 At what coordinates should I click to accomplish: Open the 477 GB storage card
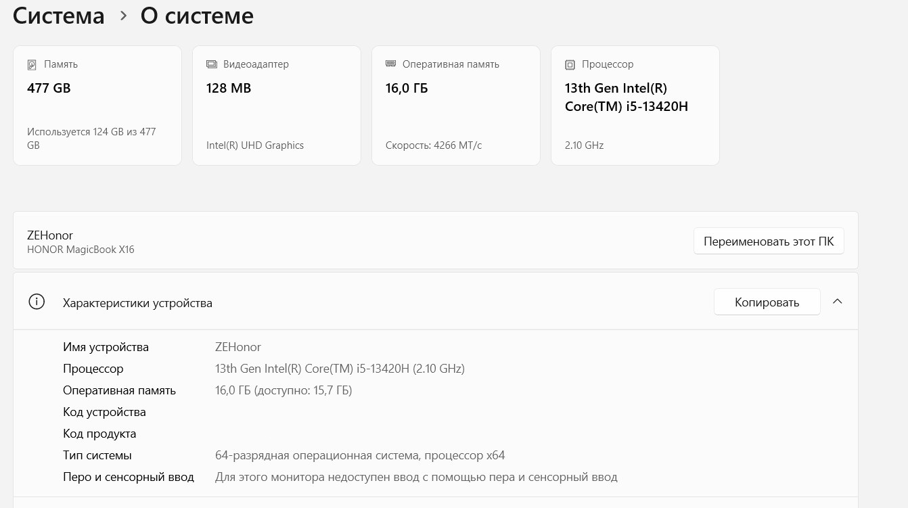click(x=97, y=106)
